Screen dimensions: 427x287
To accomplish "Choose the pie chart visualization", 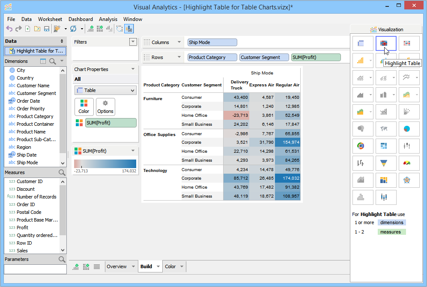I will pyautogui.click(x=409, y=129).
